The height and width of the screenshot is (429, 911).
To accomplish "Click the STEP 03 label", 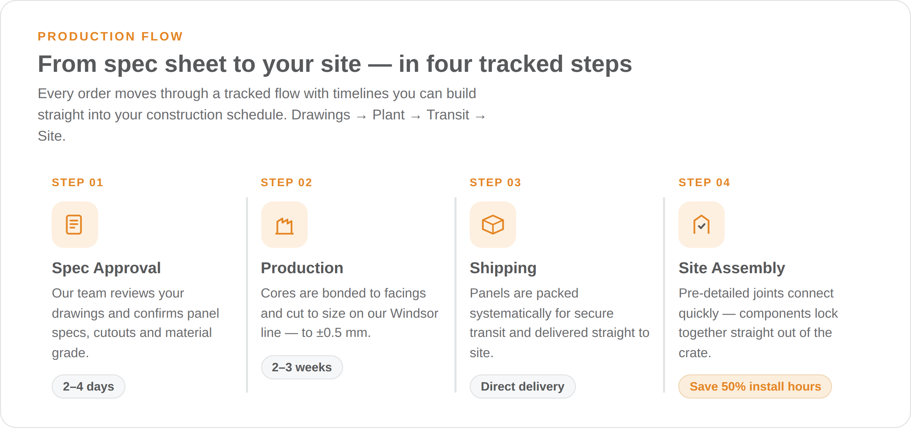I will tap(495, 183).
